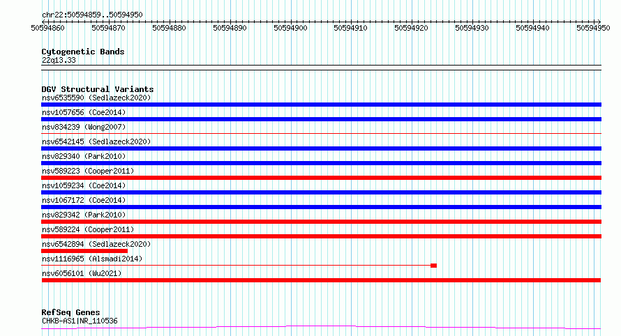Click ruler position 50594860
The height and width of the screenshot is (336, 621).
click(x=47, y=28)
